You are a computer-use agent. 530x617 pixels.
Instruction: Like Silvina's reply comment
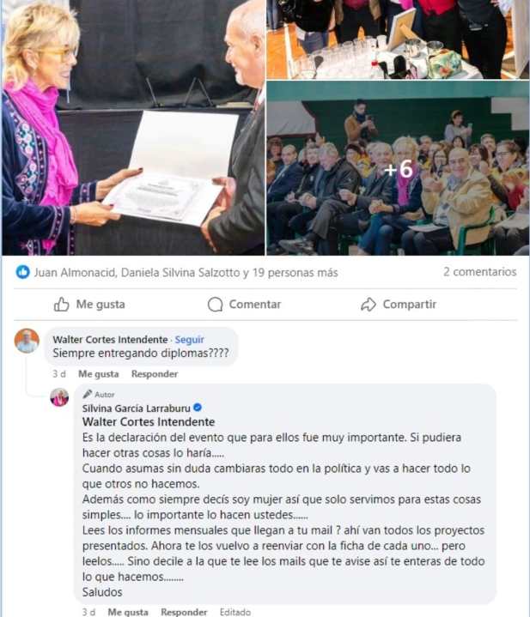point(128,612)
